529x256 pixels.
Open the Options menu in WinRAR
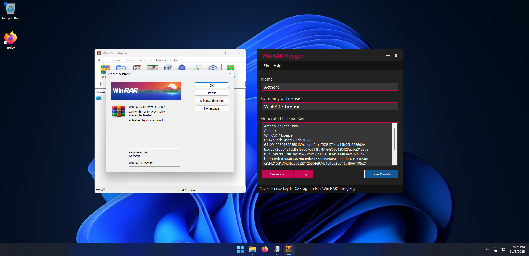160,60
